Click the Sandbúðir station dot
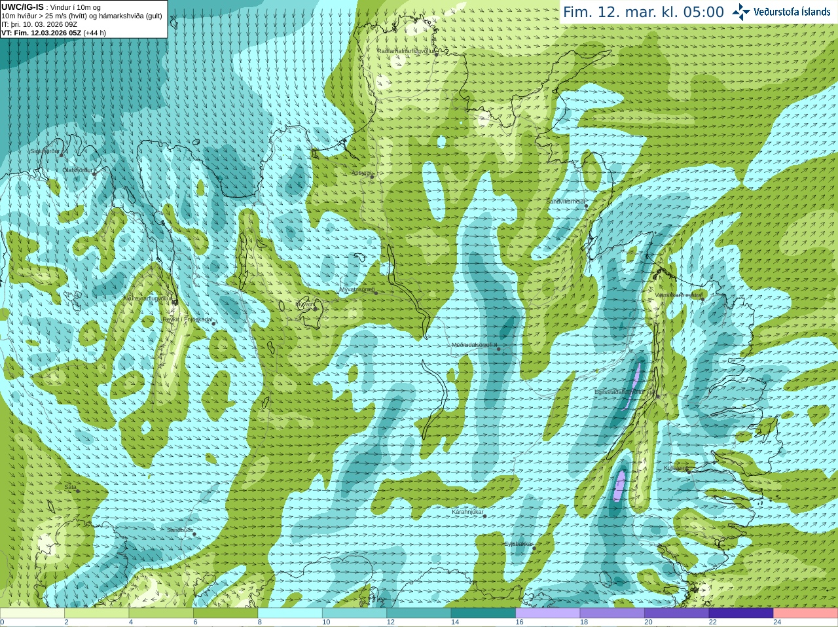This screenshot has height=627, width=838. click(x=194, y=534)
